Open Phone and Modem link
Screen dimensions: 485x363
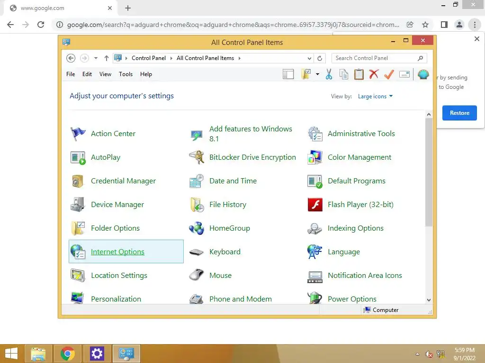[240, 299]
